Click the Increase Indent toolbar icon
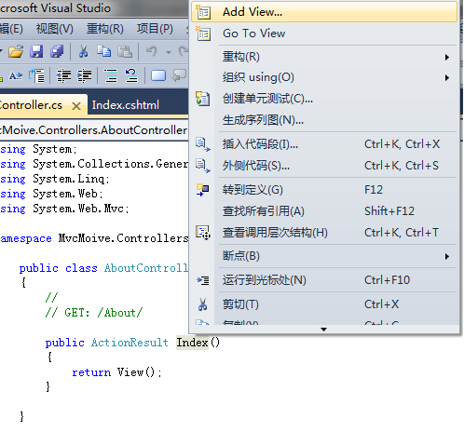 85,75
